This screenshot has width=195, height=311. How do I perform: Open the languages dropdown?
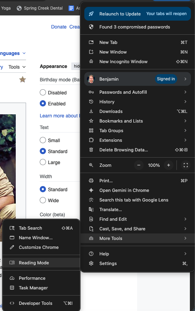tap(13, 53)
